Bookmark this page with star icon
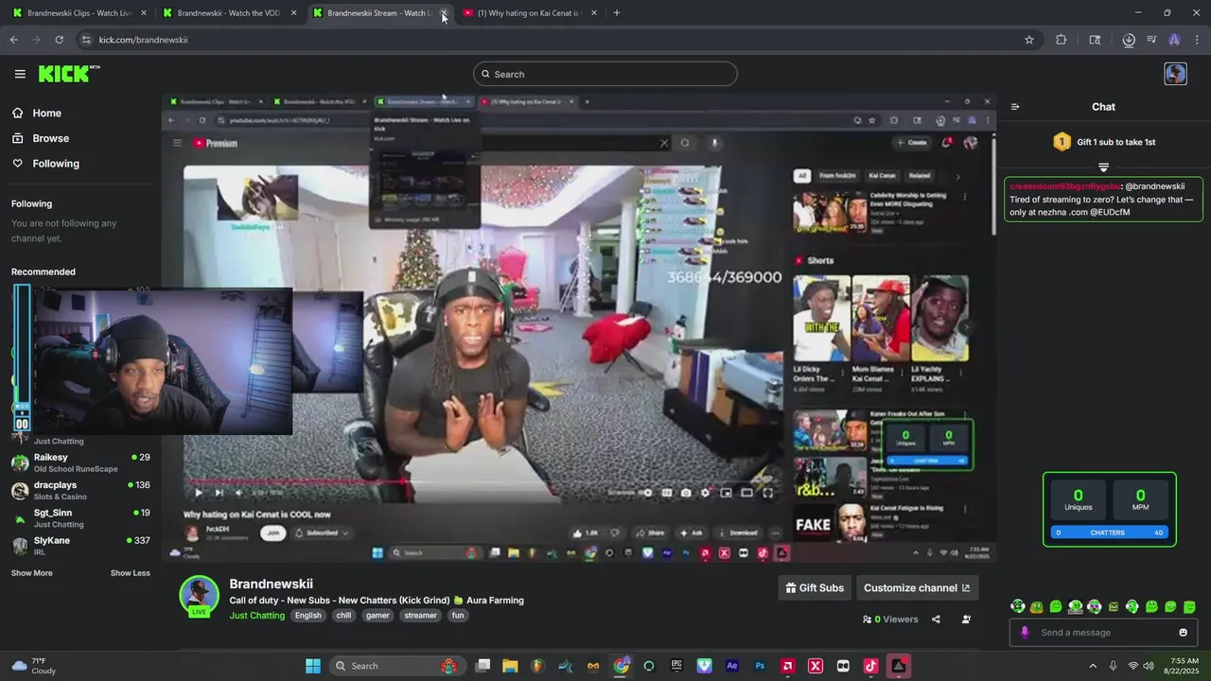 click(1029, 40)
